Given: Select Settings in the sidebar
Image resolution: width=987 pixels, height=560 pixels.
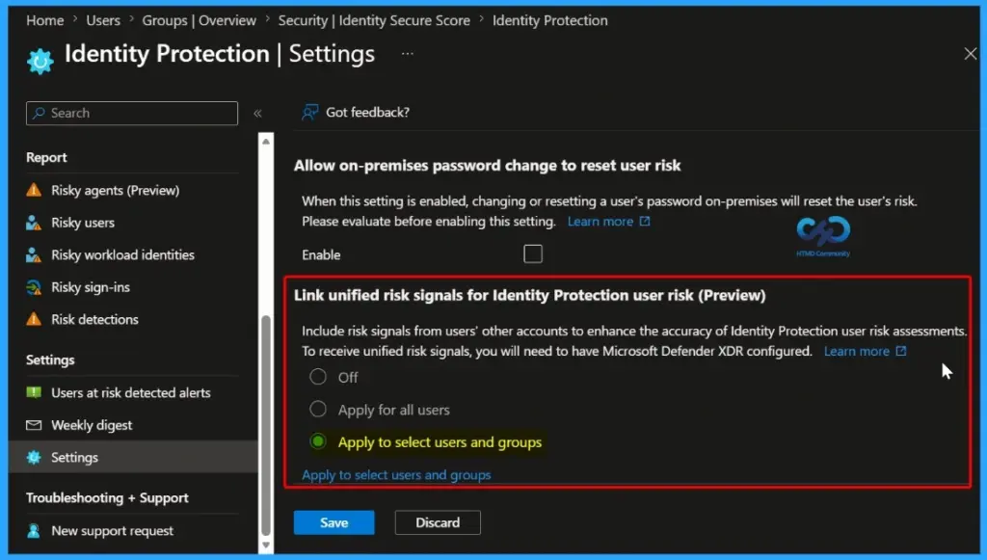Looking at the screenshot, I should click(133, 458).
